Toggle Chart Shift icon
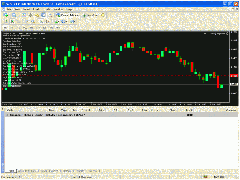The width and height of the screenshot is (240, 180). (48, 21)
